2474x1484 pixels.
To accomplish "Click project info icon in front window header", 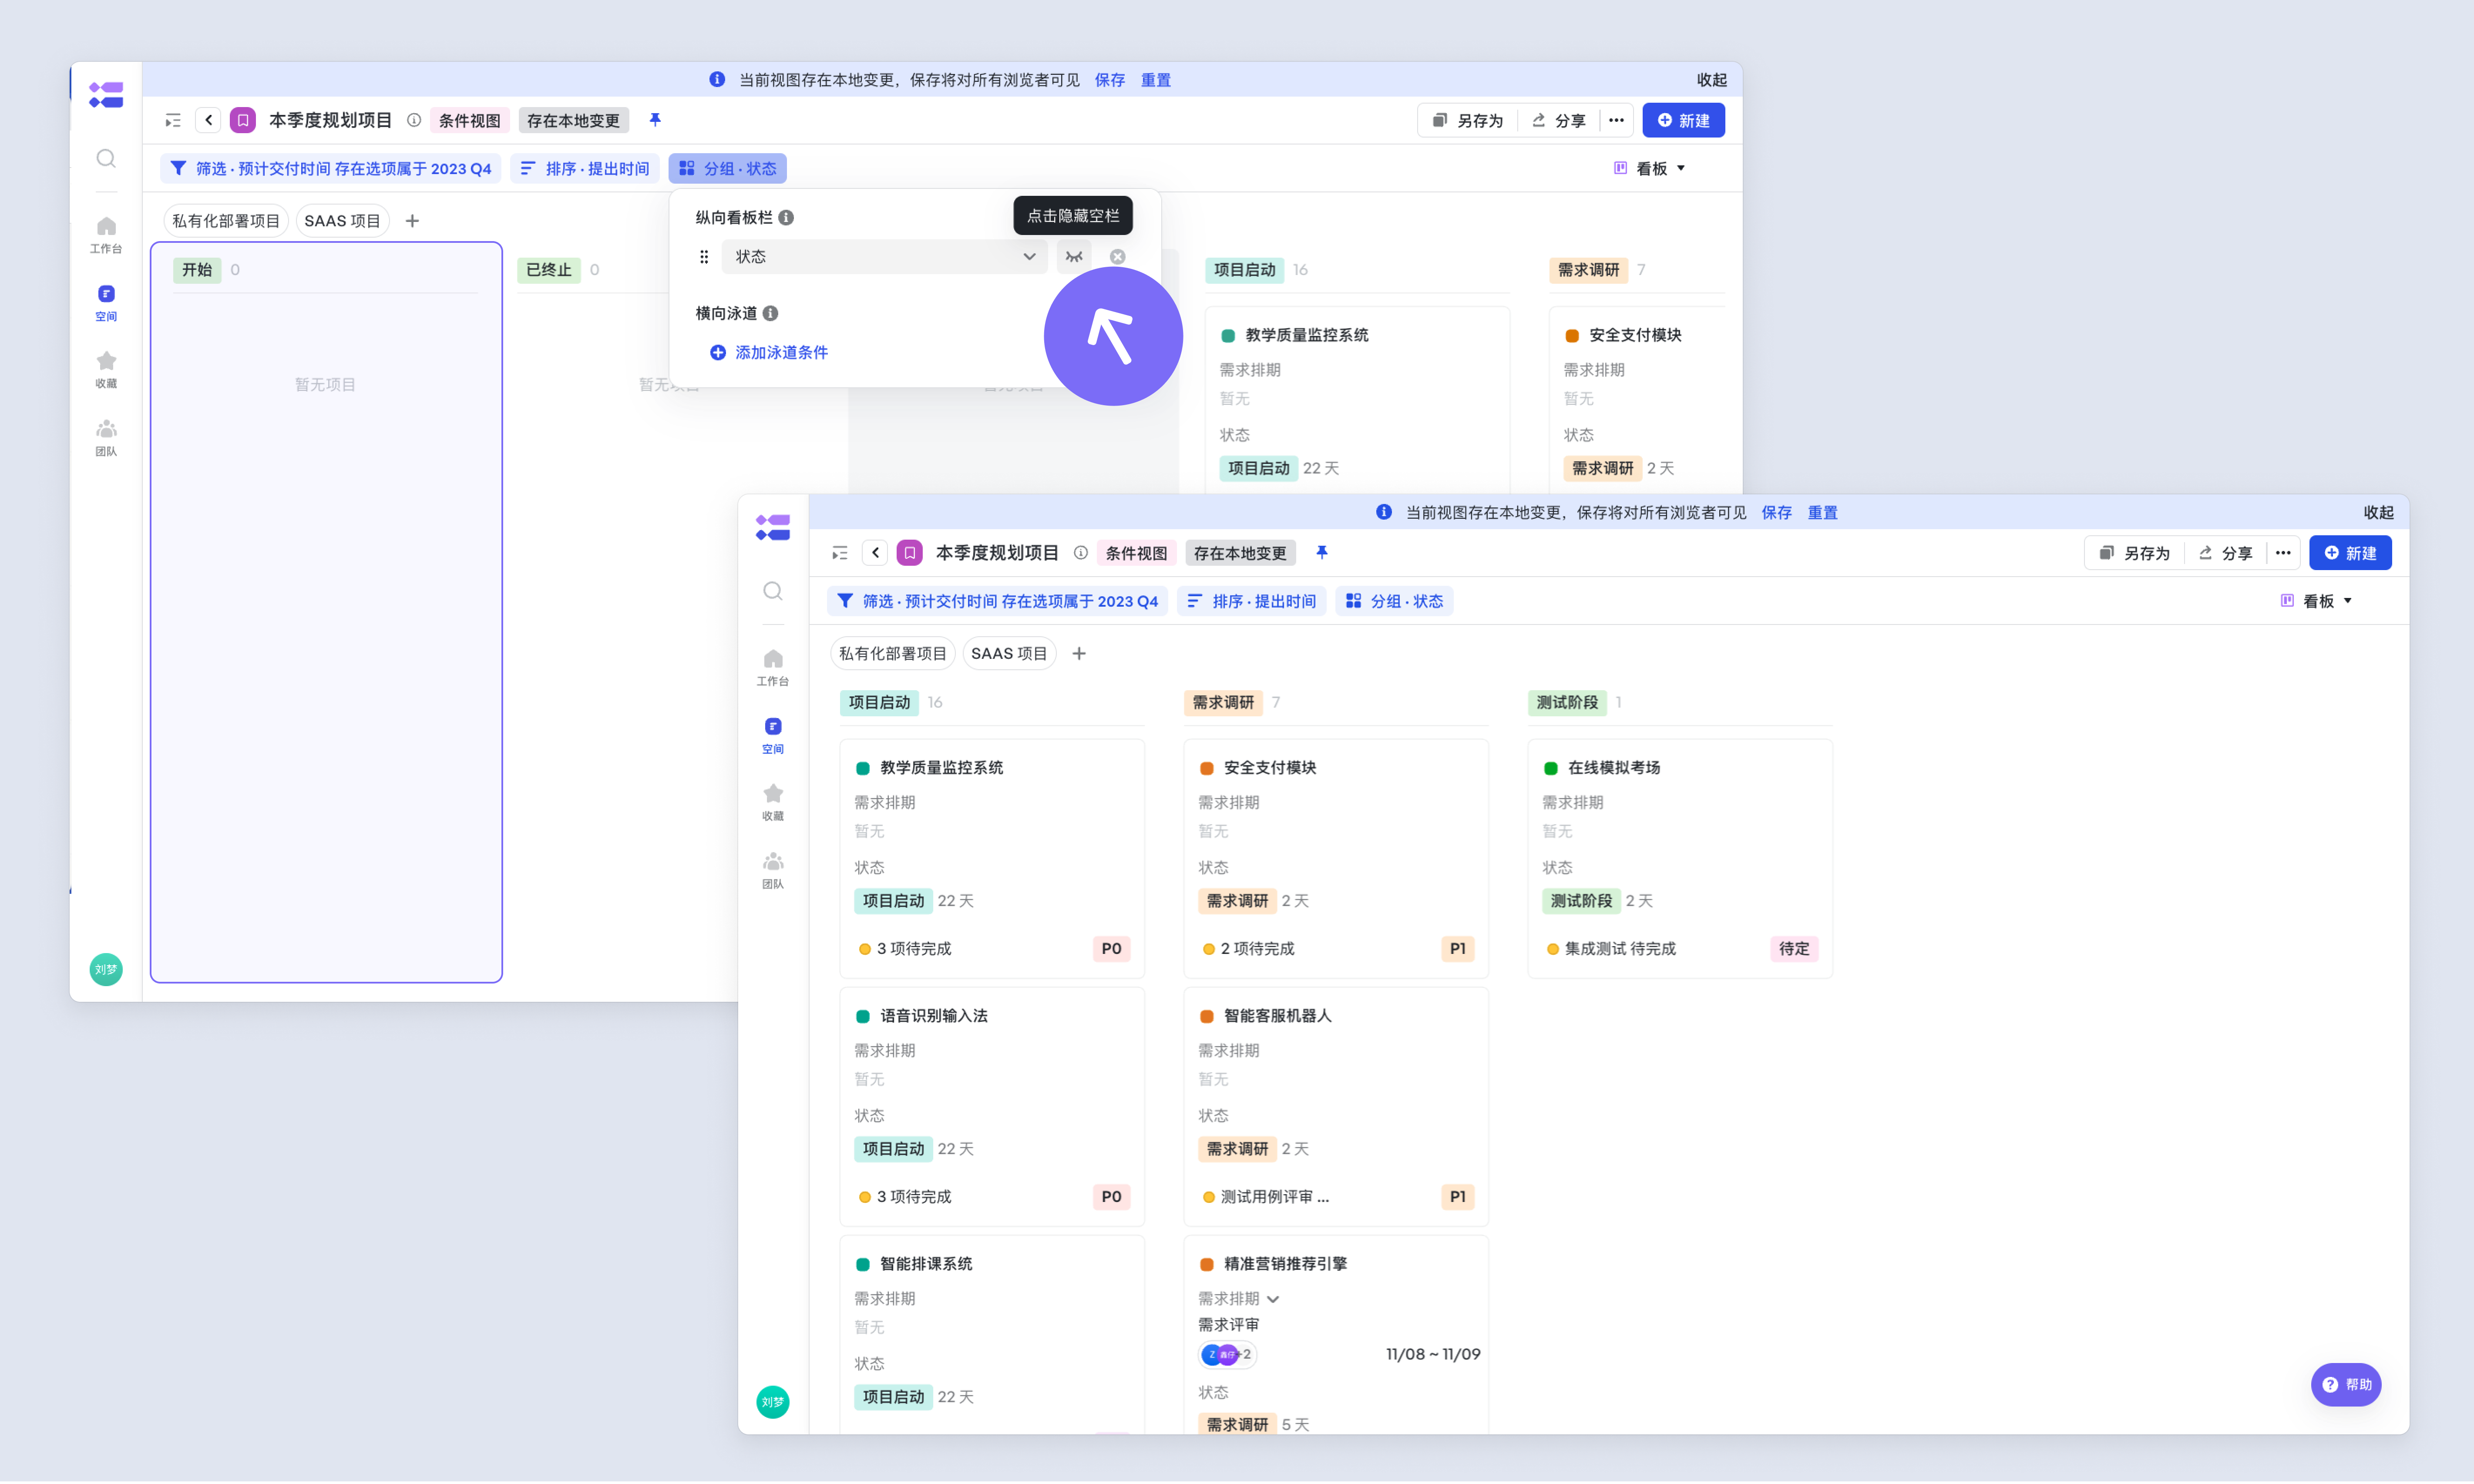I will click(x=1081, y=553).
